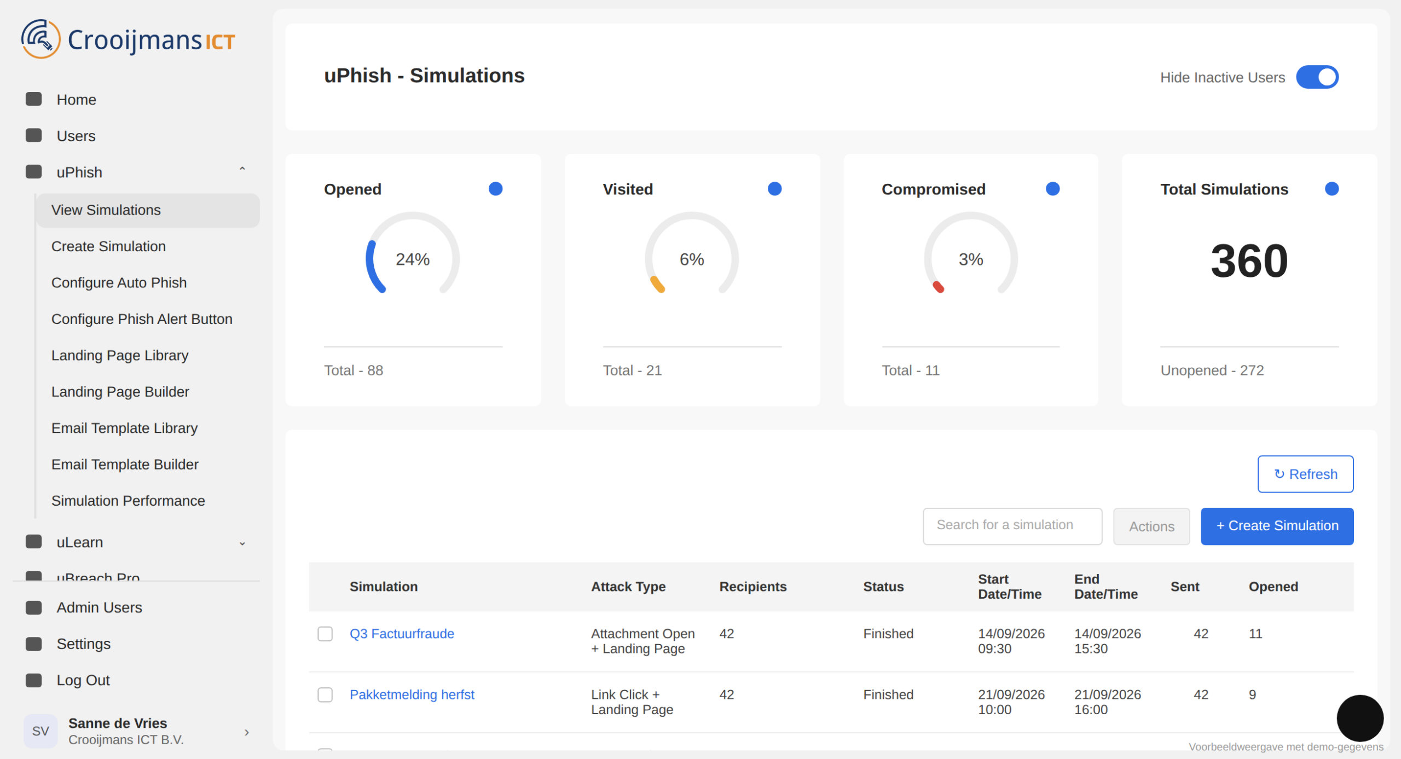
Task: Click the Users sidebar icon
Action: [34, 135]
